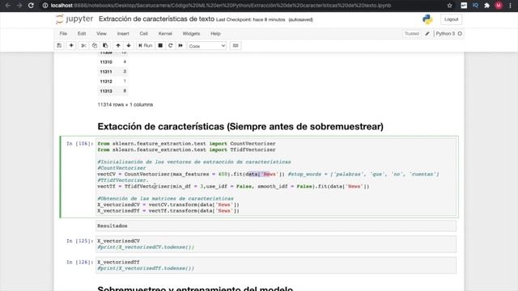The height and width of the screenshot is (291, 518).
Task: Open the Cell menu
Action: tap(143, 34)
